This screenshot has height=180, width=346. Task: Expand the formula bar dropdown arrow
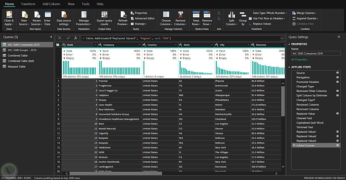coord(282,38)
